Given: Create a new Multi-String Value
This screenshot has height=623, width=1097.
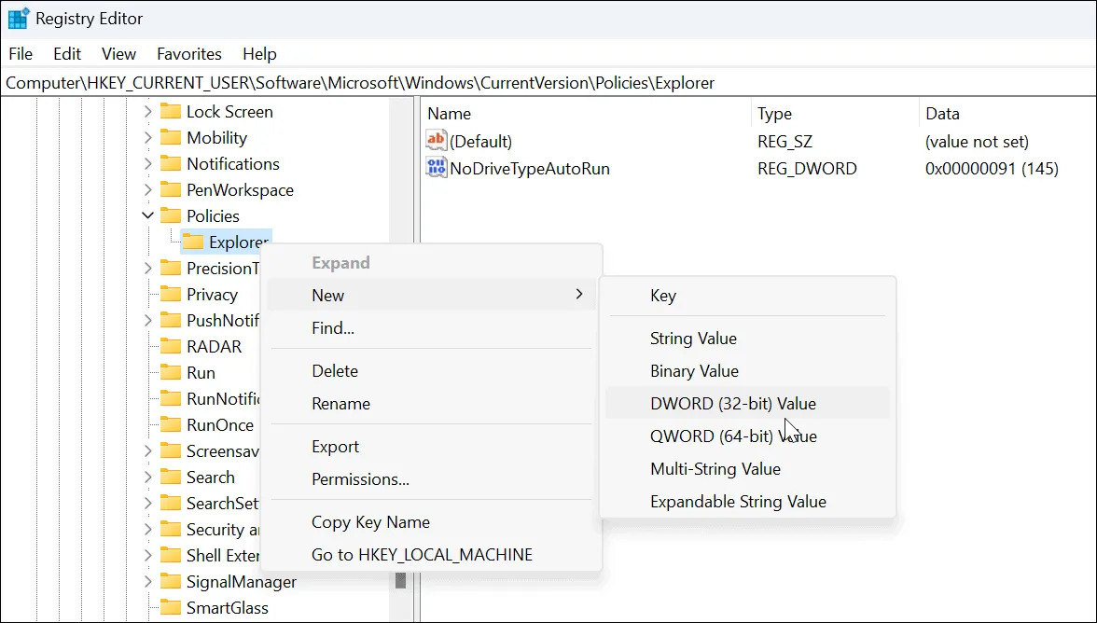Looking at the screenshot, I should (747, 468).
